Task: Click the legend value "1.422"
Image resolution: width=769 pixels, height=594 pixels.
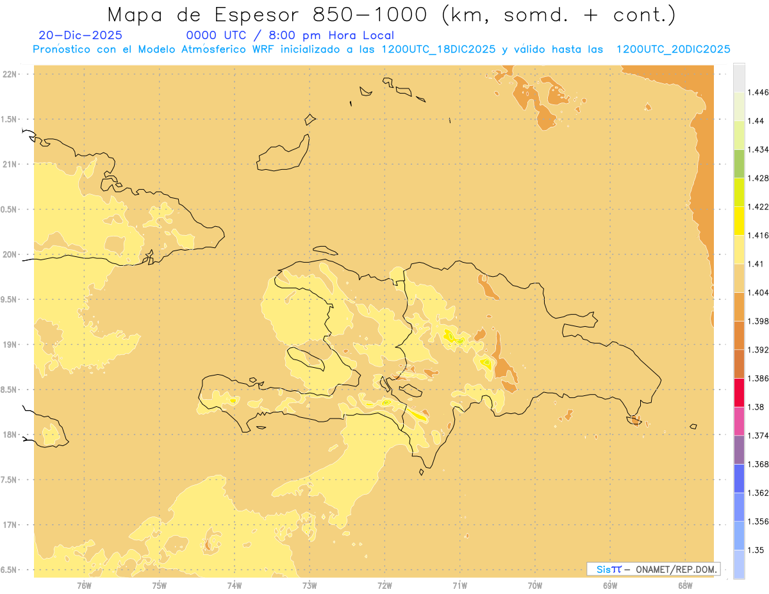Action: pyautogui.click(x=759, y=207)
